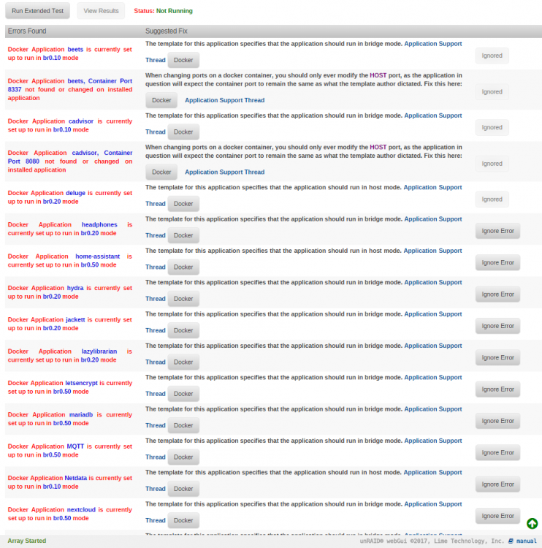Open the manual book icon

coord(511,541)
